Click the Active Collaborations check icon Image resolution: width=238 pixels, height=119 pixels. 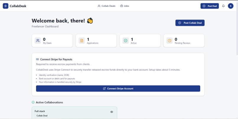[x=33, y=102]
